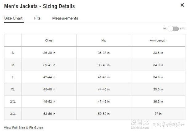Click the 'cm.' unit label

(x=182, y=28)
